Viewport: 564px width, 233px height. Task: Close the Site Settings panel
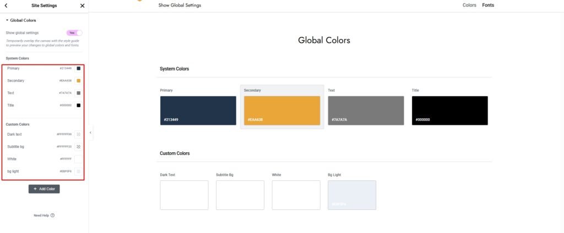[82, 5]
